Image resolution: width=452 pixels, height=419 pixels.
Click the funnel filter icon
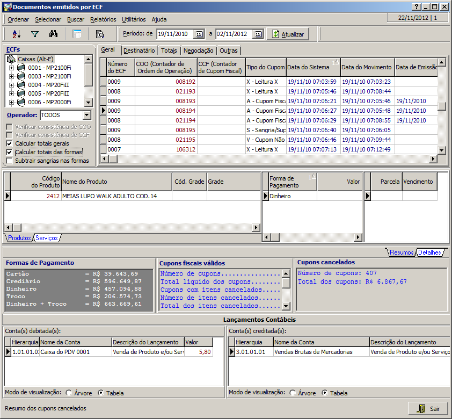coord(35,34)
